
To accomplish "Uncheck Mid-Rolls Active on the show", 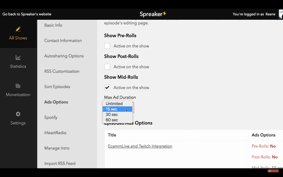I will pos(107,87).
